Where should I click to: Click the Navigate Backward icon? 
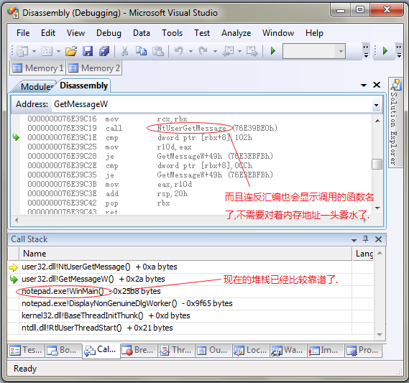pos(228,51)
